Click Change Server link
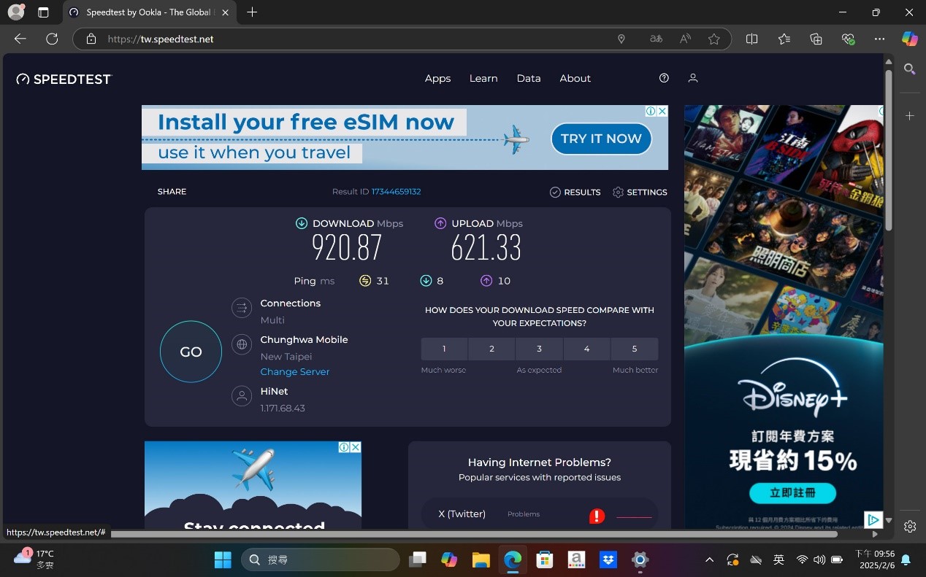The height and width of the screenshot is (577, 926). click(295, 372)
